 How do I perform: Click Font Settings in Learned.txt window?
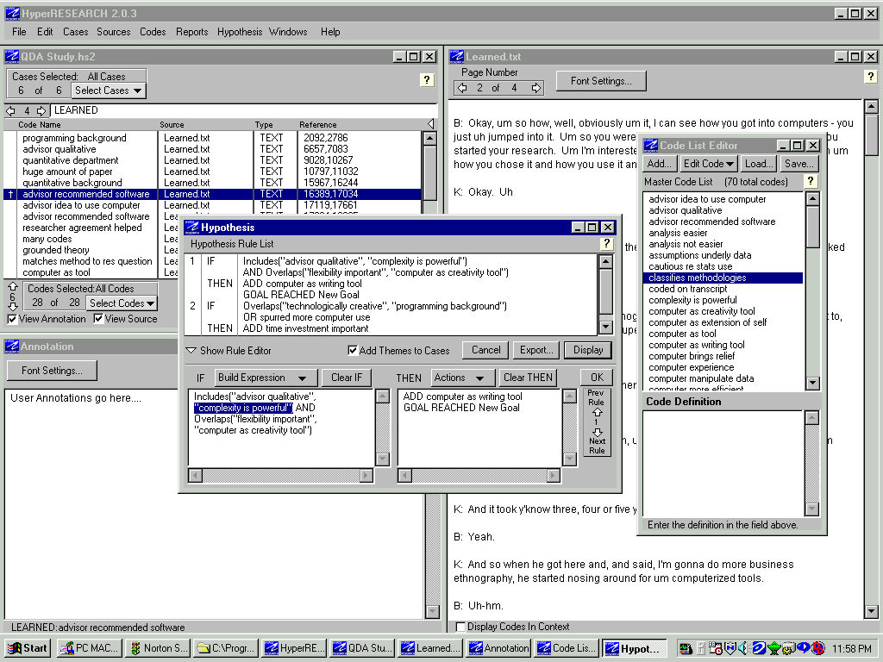point(601,81)
